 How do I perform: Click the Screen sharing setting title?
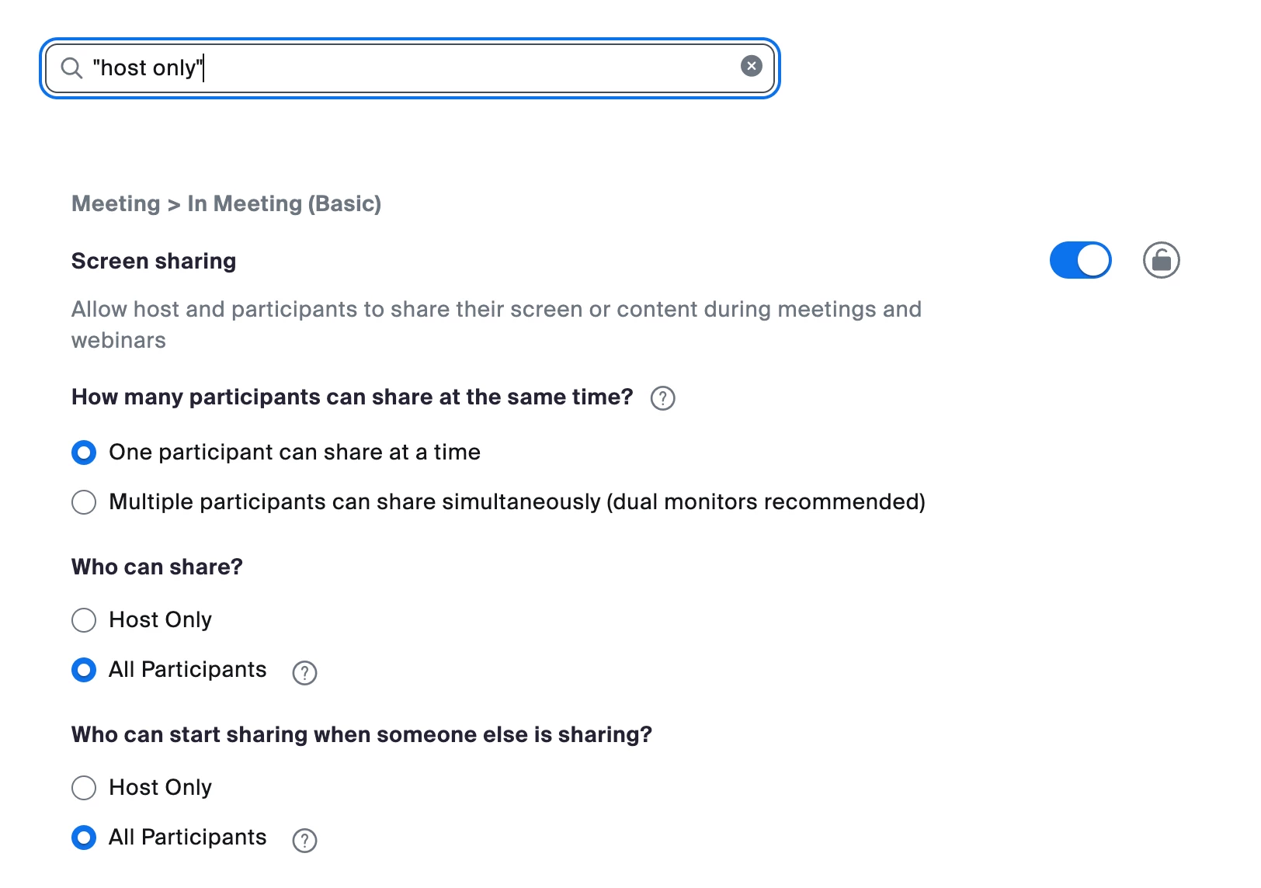154,262
